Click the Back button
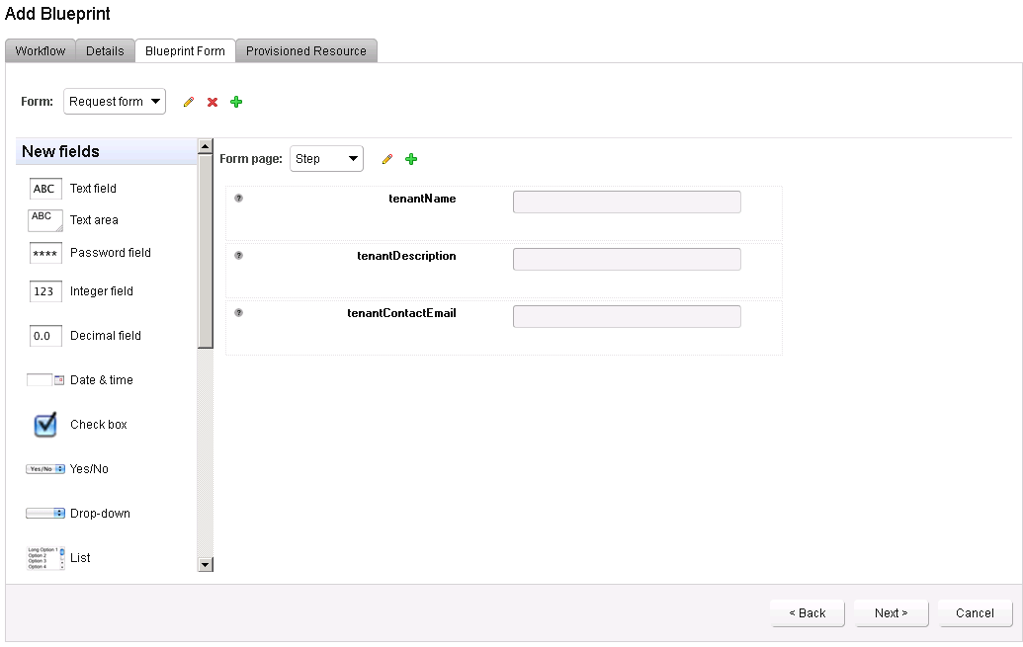The width and height of the screenshot is (1023, 647). tap(808, 613)
